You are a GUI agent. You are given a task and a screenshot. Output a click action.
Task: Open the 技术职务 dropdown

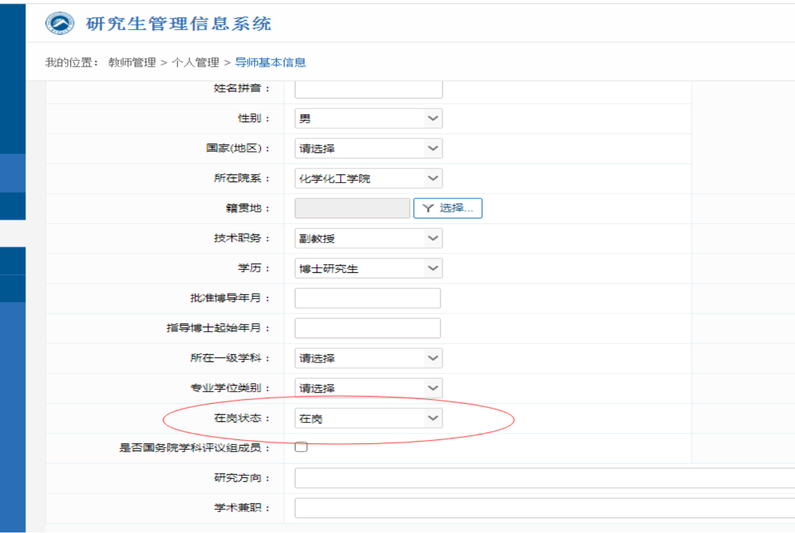pos(368,239)
